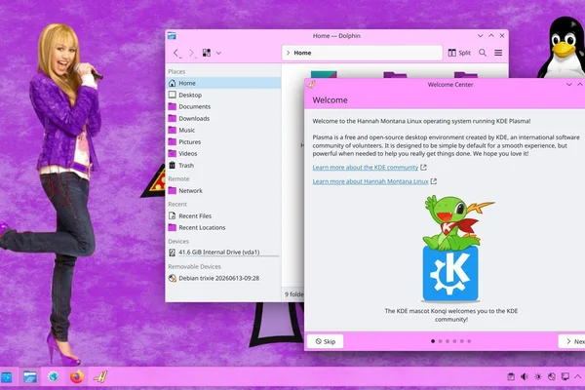Open network status in system tray
The height and width of the screenshot is (390, 585).
click(552, 377)
